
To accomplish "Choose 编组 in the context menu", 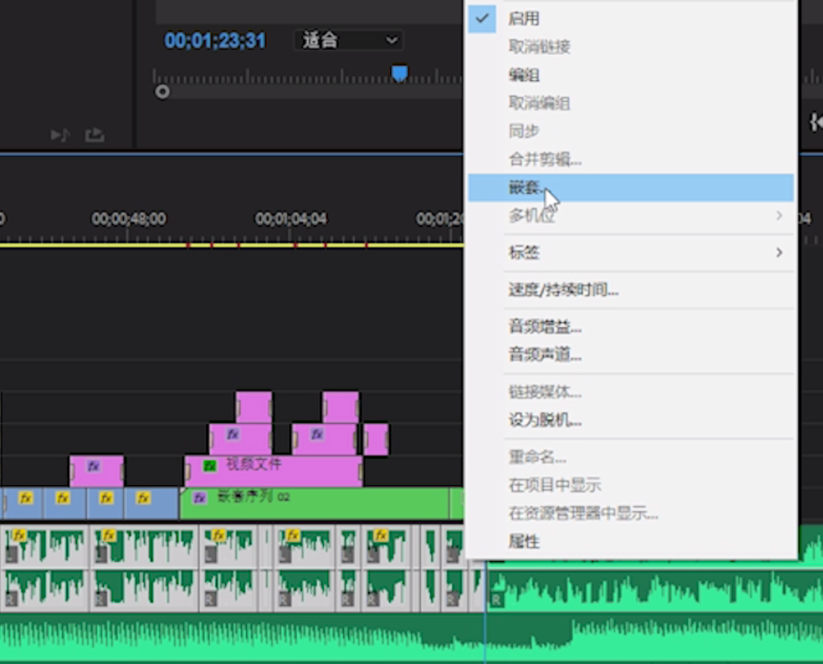I will tap(525, 75).
